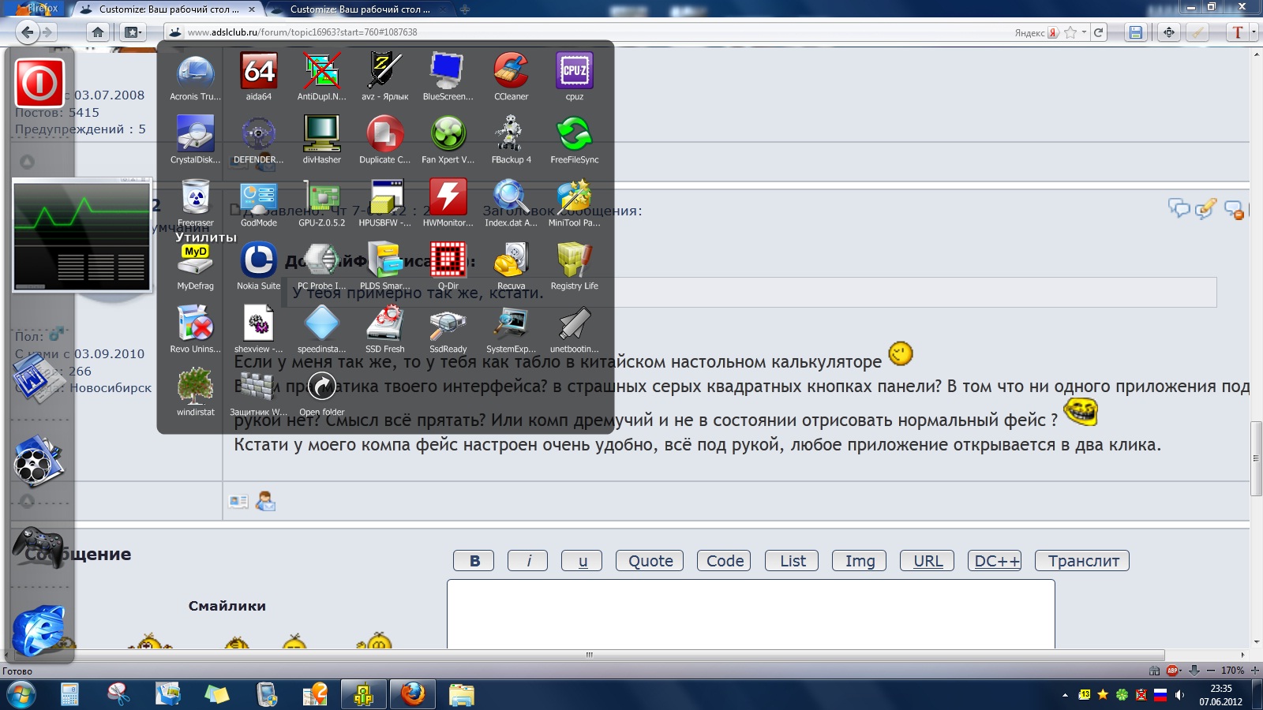Open windirstat icon
Screen dimensions: 1263x710
click(196, 387)
